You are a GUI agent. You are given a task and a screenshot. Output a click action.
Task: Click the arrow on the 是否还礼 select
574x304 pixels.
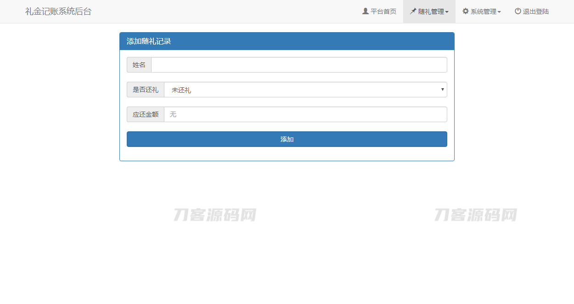click(x=442, y=90)
